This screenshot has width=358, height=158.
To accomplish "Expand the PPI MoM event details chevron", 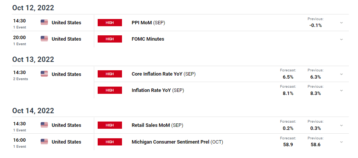I will (341, 23).
